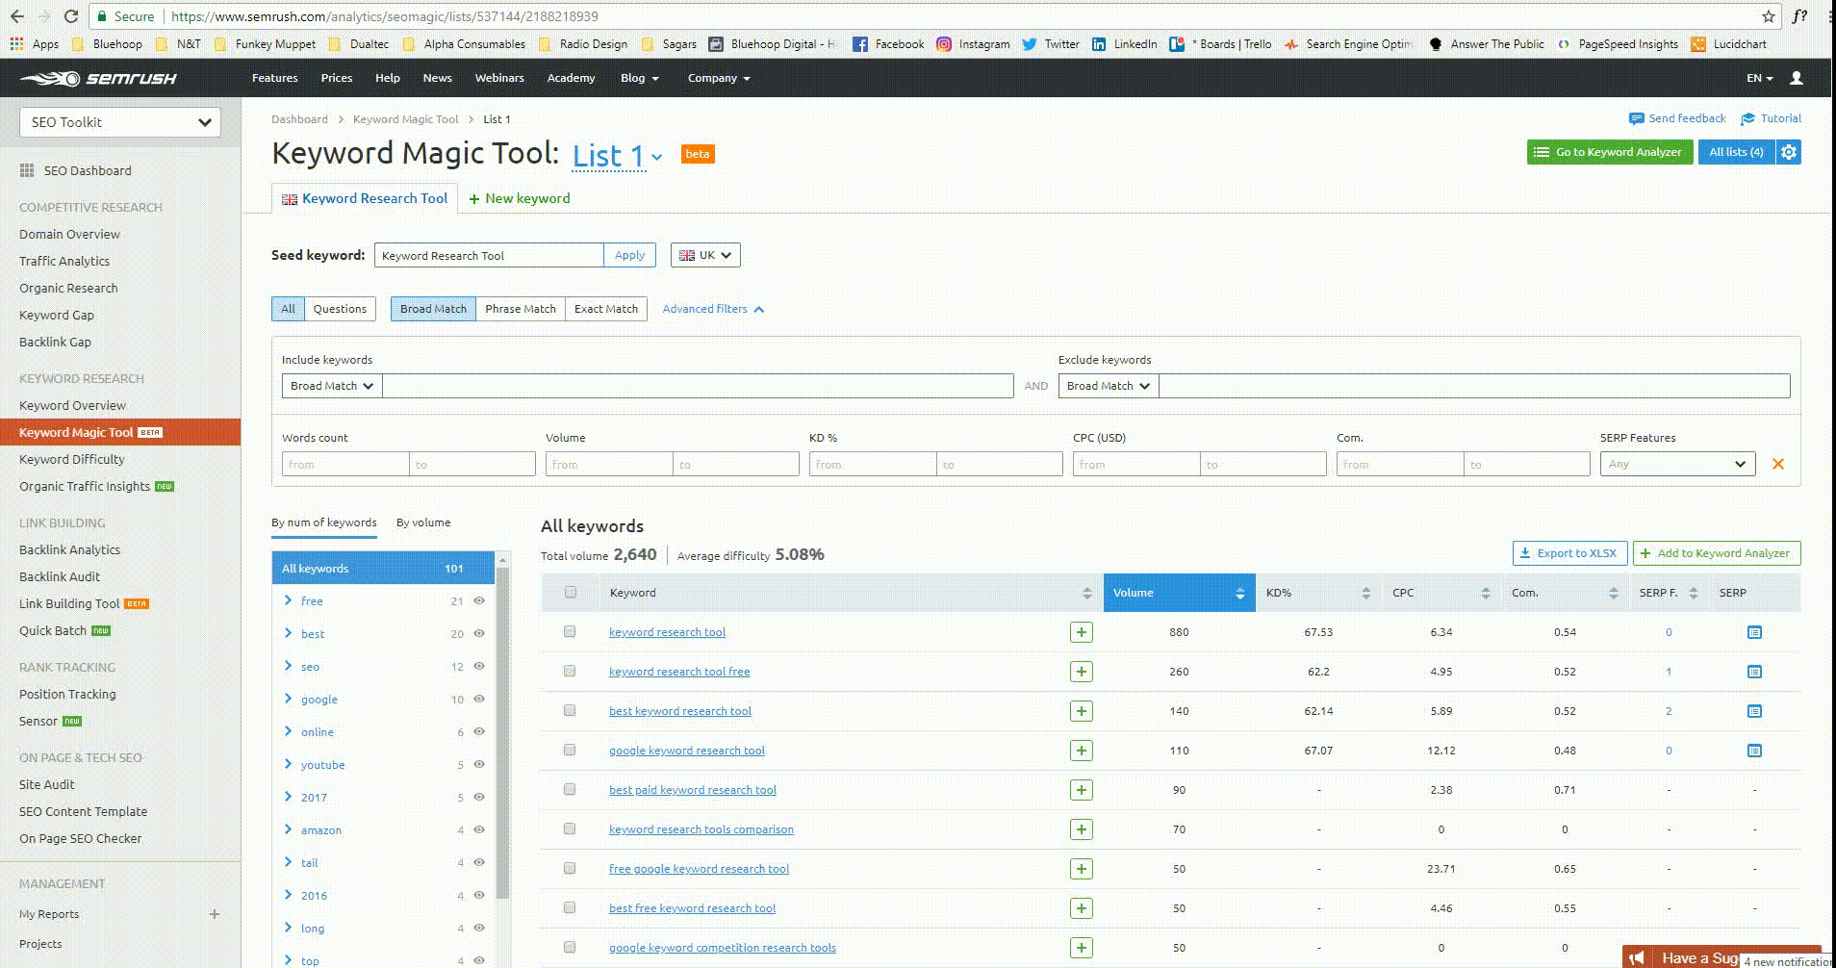Screen dimensions: 1836x968
Task: Expand the 'amazon' keyword group
Action: [x=288, y=829]
